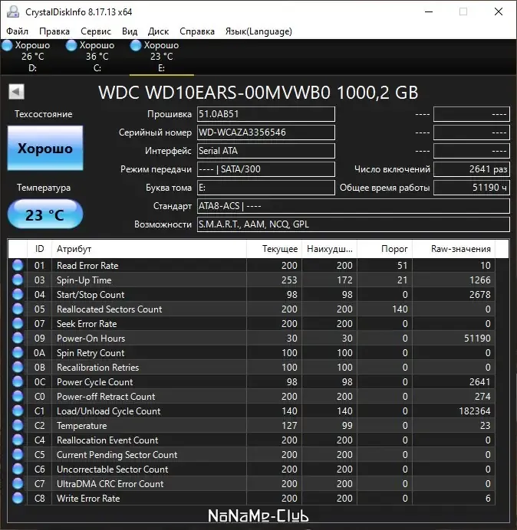Switch to disk D: tab at 26 °C

[x=32, y=57]
